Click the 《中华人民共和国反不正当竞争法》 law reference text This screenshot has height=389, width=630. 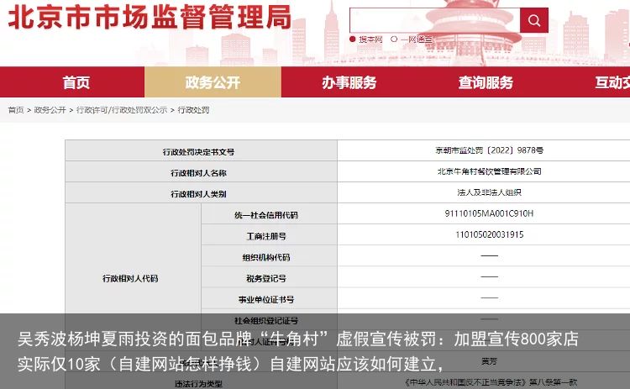point(466,382)
